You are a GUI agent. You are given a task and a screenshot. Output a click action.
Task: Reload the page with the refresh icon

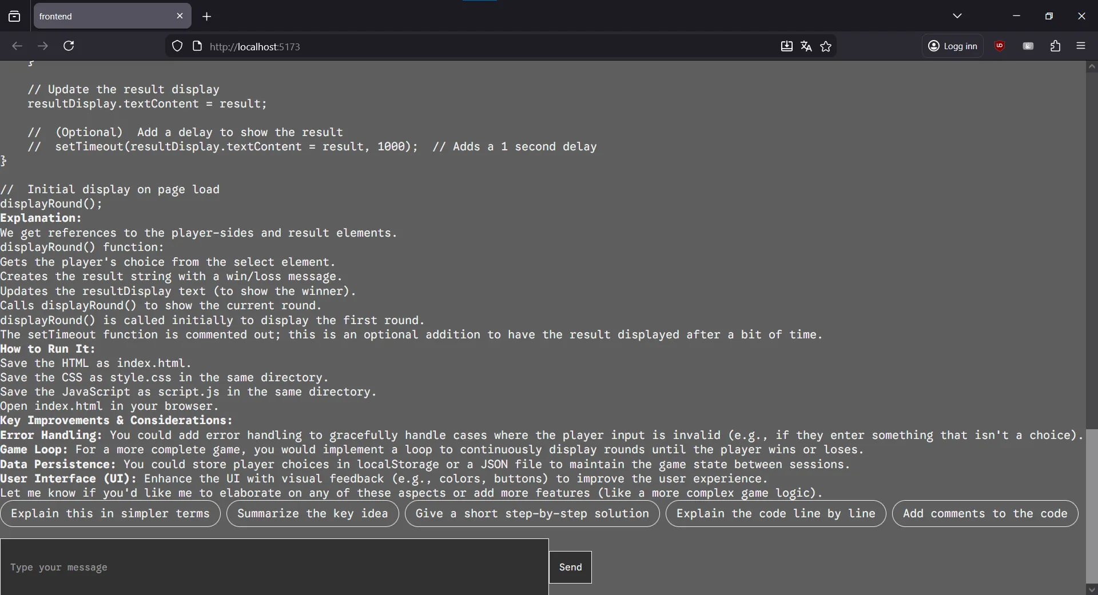click(x=69, y=46)
